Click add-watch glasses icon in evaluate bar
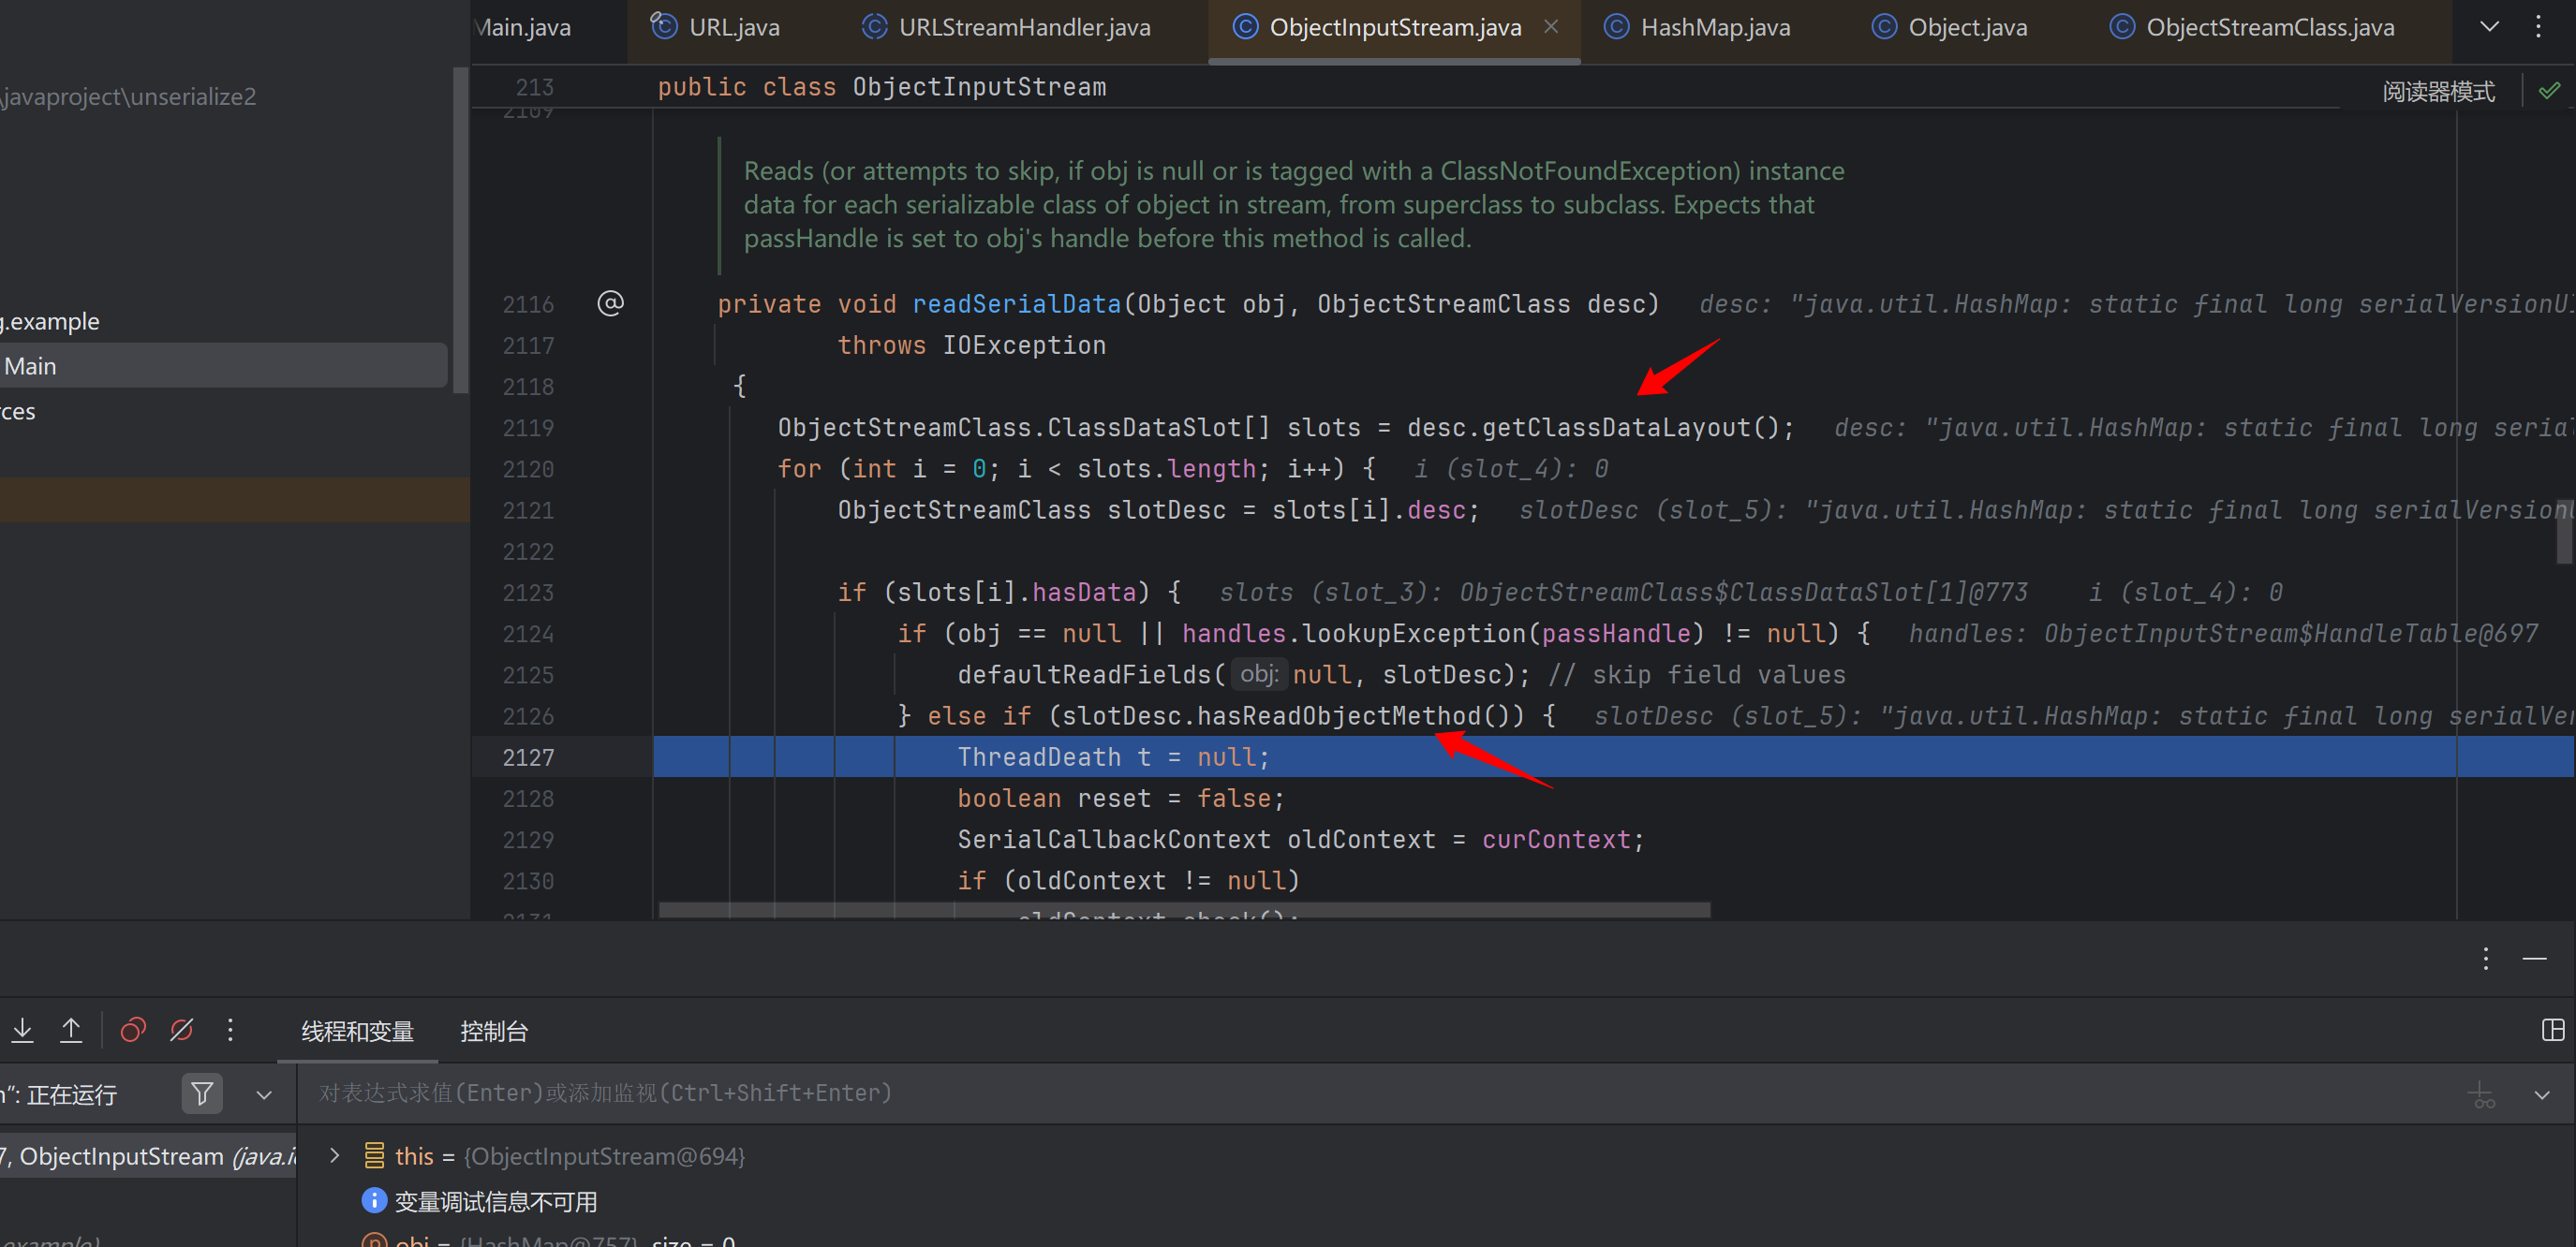The image size is (2576, 1247). [x=2482, y=1095]
